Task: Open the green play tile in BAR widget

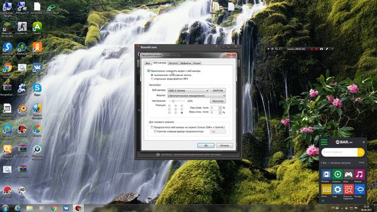Action: coord(338,174)
